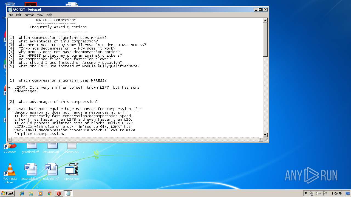
Task: Open the View menu
Action: (40, 15)
